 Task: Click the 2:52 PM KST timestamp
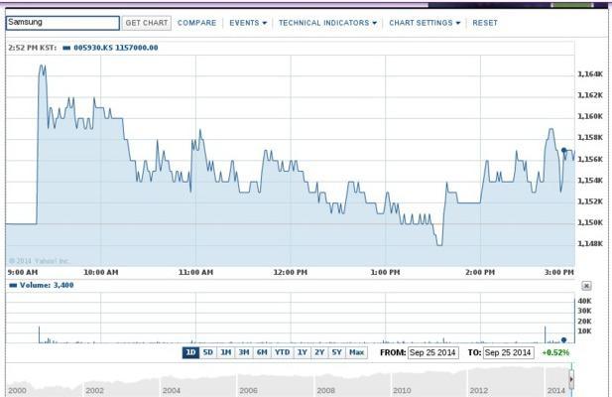point(33,48)
